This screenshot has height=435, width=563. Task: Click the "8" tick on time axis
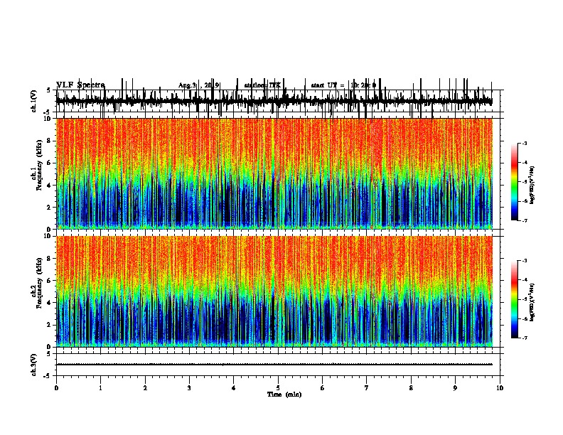pyautogui.click(x=411, y=388)
